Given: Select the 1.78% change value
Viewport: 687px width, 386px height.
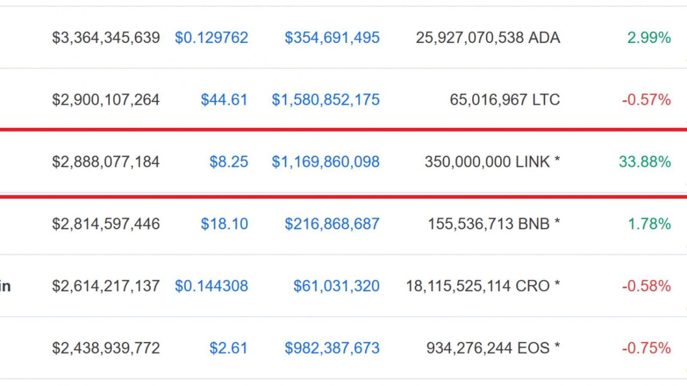Looking at the screenshot, I should (x=649, y=224).
